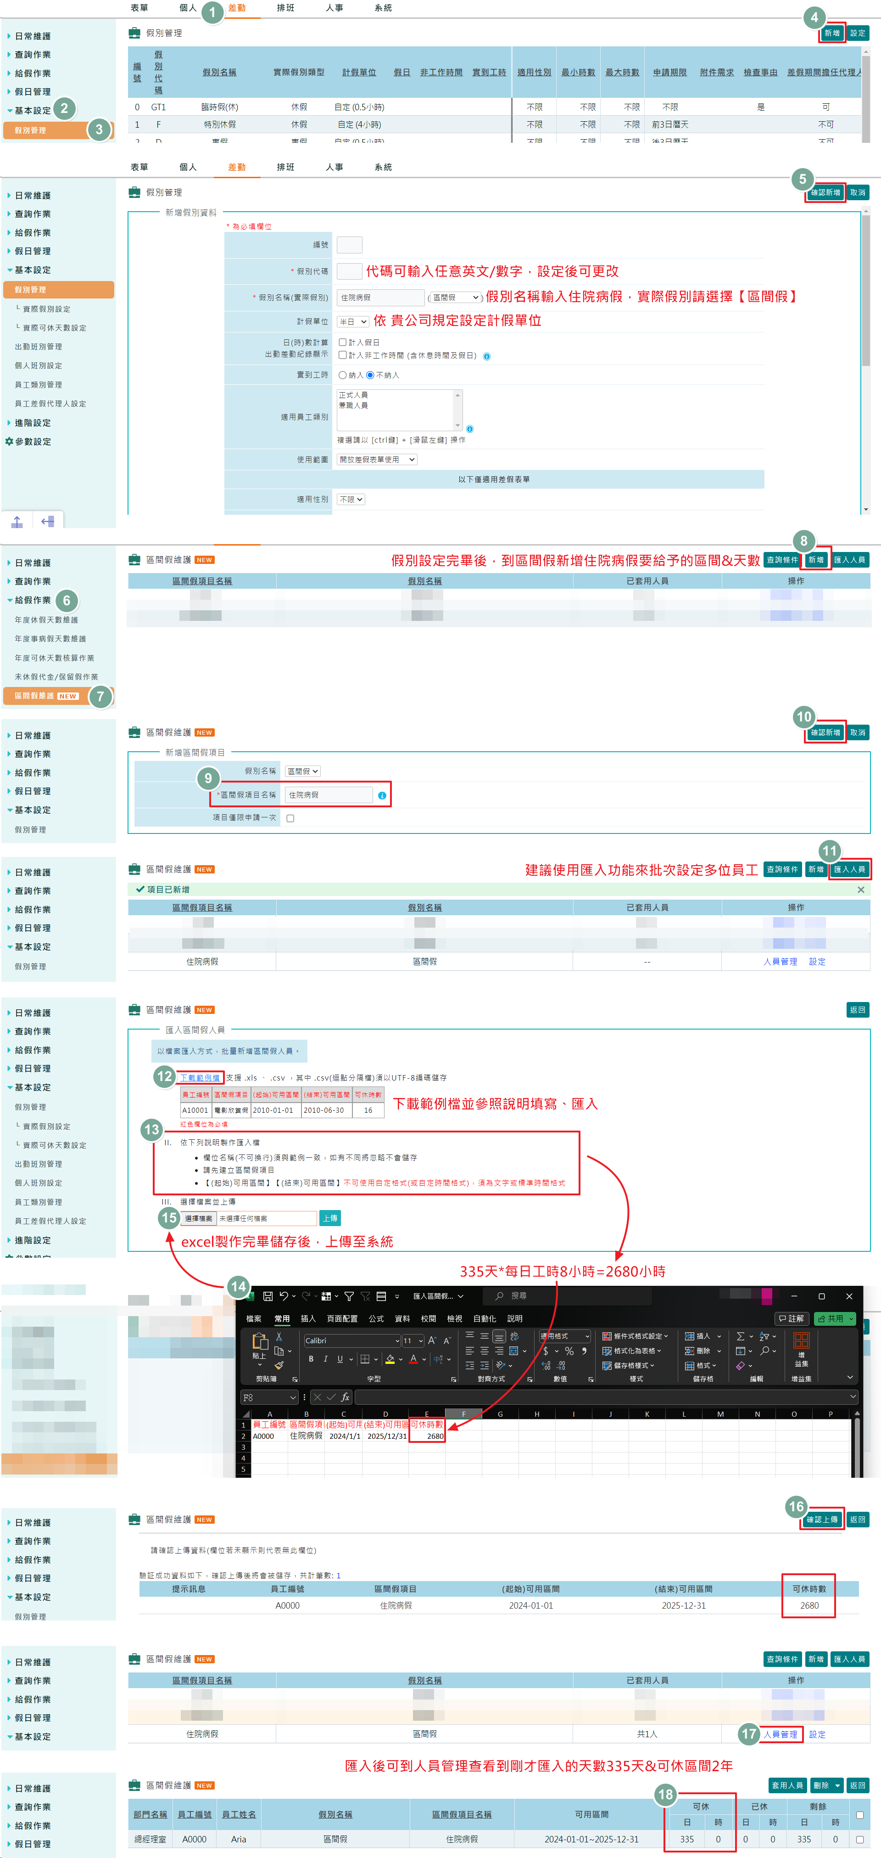Click the Excel cut scissors icon
This screenshot has height=1858, width=881.
click(279, 1336)
